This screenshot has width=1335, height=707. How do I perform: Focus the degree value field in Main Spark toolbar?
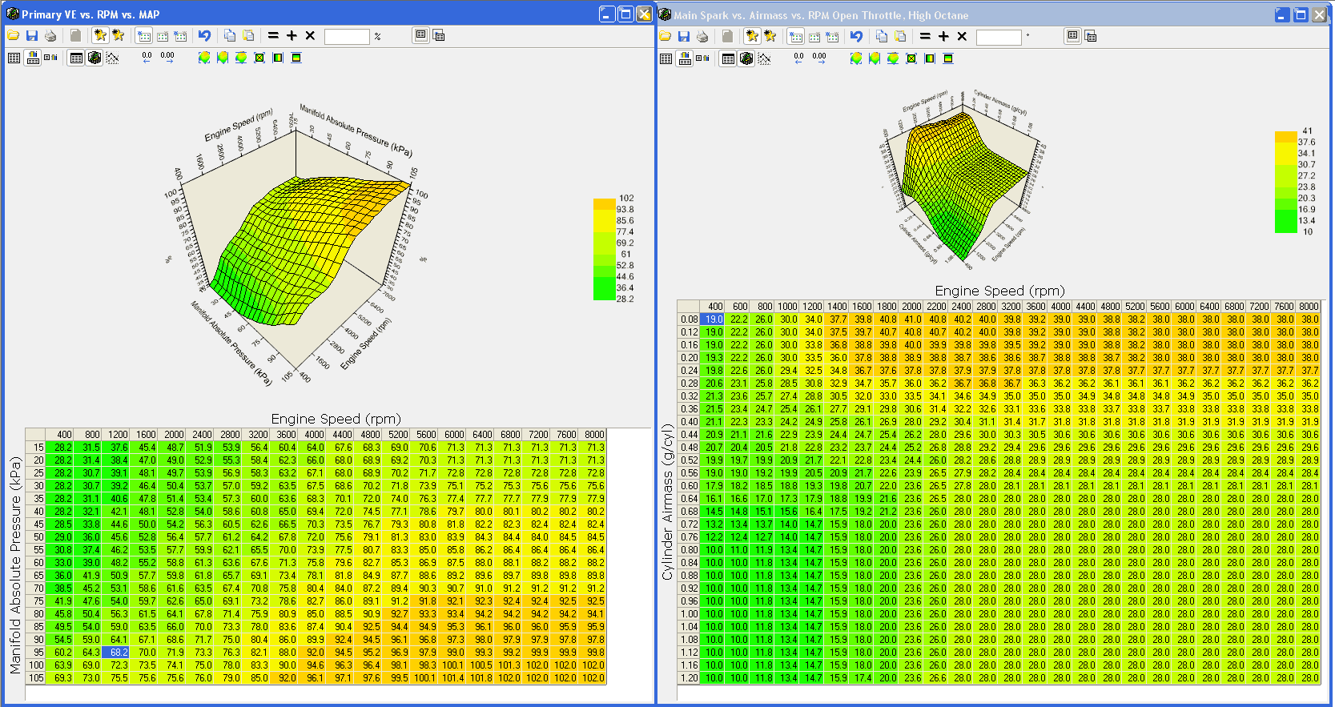[x=999, y=37]
